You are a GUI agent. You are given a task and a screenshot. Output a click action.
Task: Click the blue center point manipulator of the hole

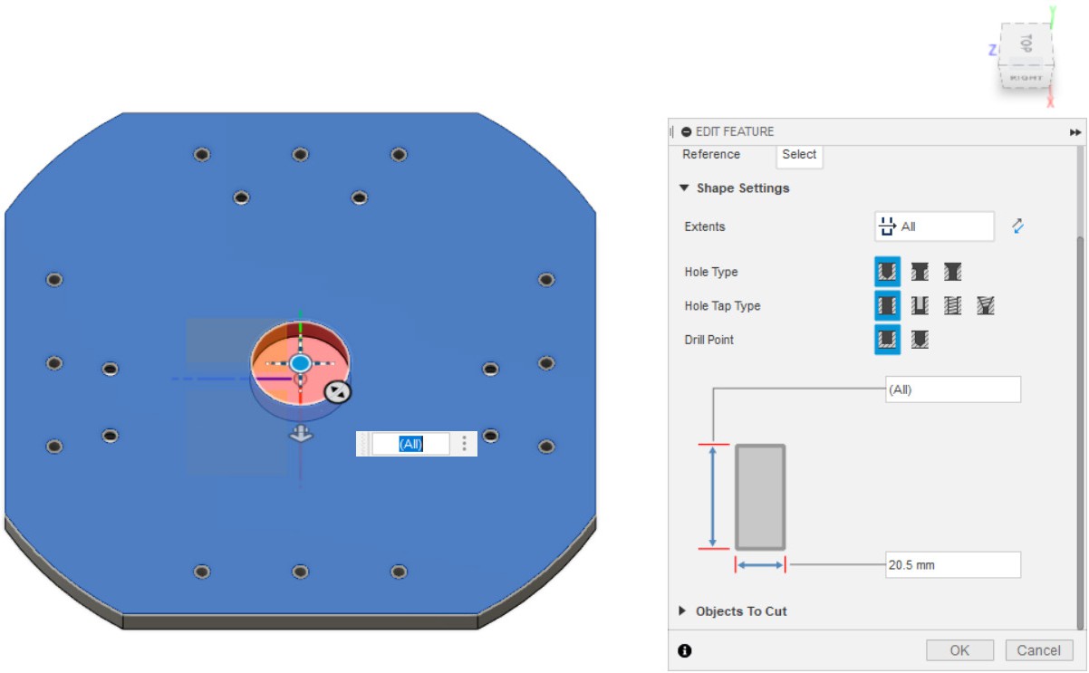pyautogui.click(x=301, y=363)
